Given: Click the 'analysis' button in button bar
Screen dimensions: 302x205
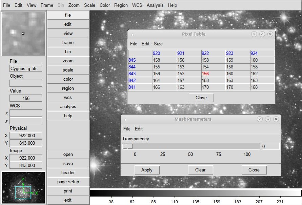Looking at the screenshot, I should 68,107.
